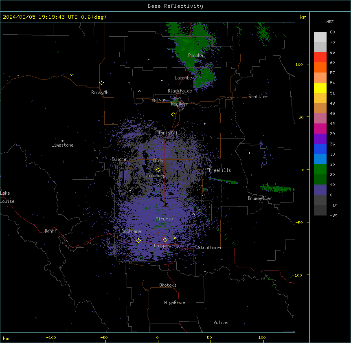Click the Innisfail city label

coord(169,133)
